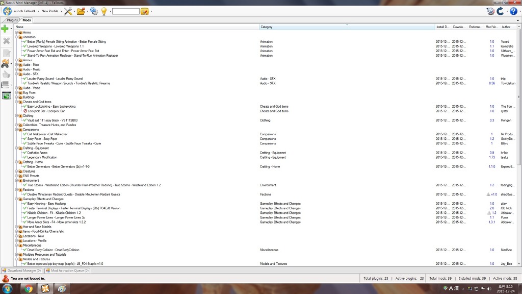
Task: Toggle the Lockpick Bar mod status icon
Action: click(24, 111)
